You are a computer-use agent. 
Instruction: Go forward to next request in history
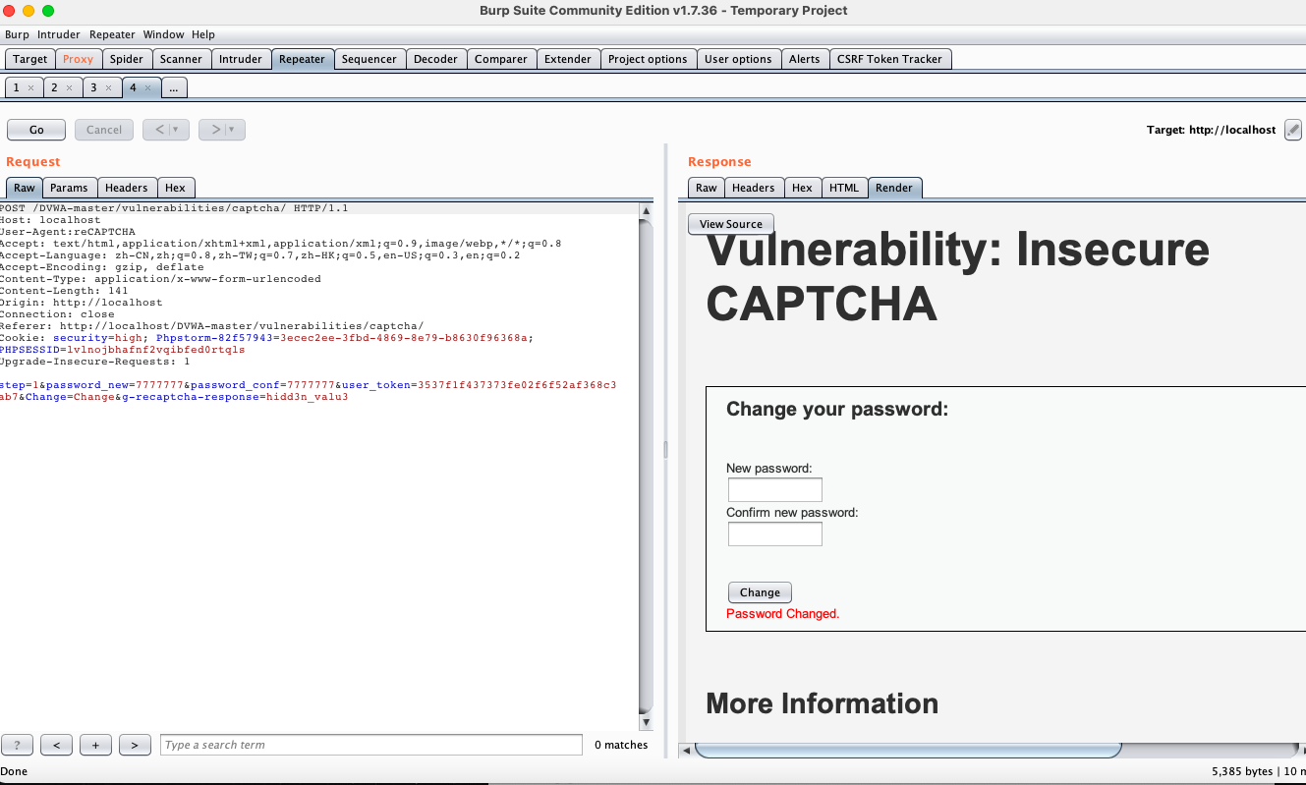214,130
